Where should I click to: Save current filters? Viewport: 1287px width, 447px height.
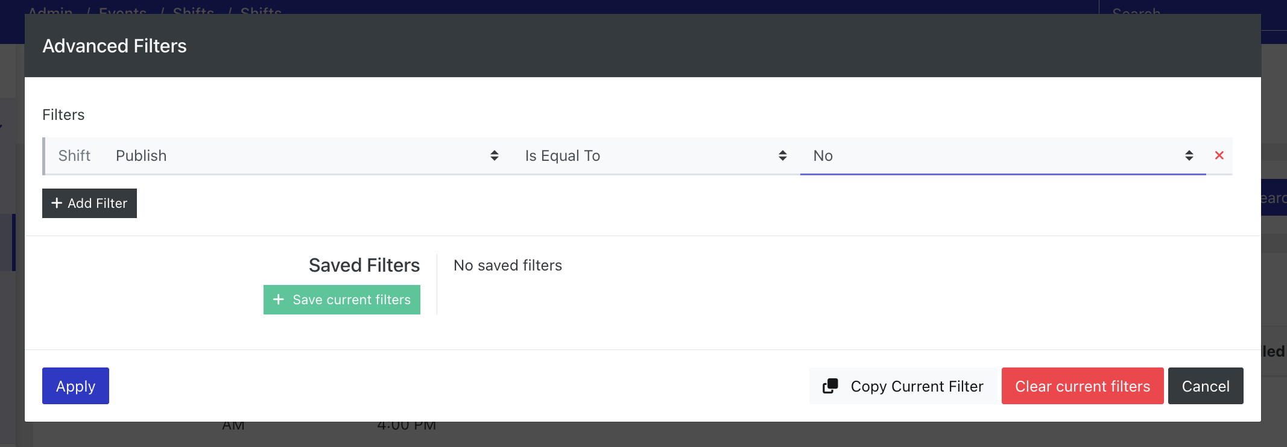click(x=342, y=299)
